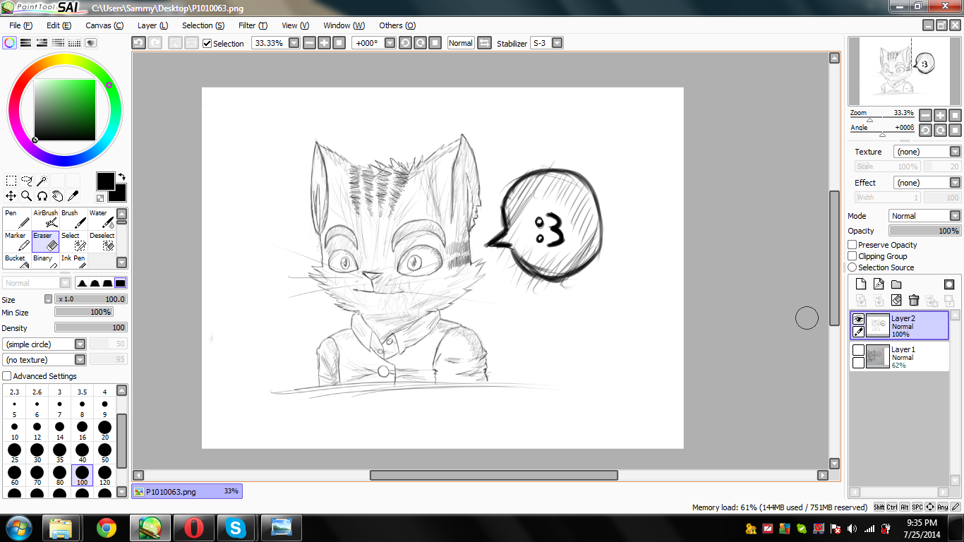Select the Brush tool
The image size is (964, 542).
coord(73,219)
